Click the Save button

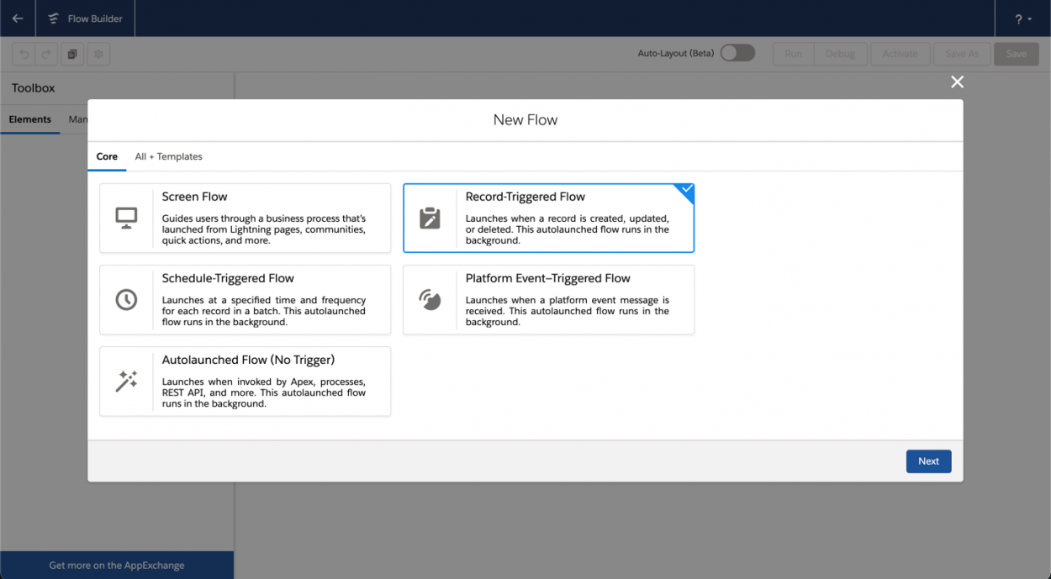tap(1016, 54)
